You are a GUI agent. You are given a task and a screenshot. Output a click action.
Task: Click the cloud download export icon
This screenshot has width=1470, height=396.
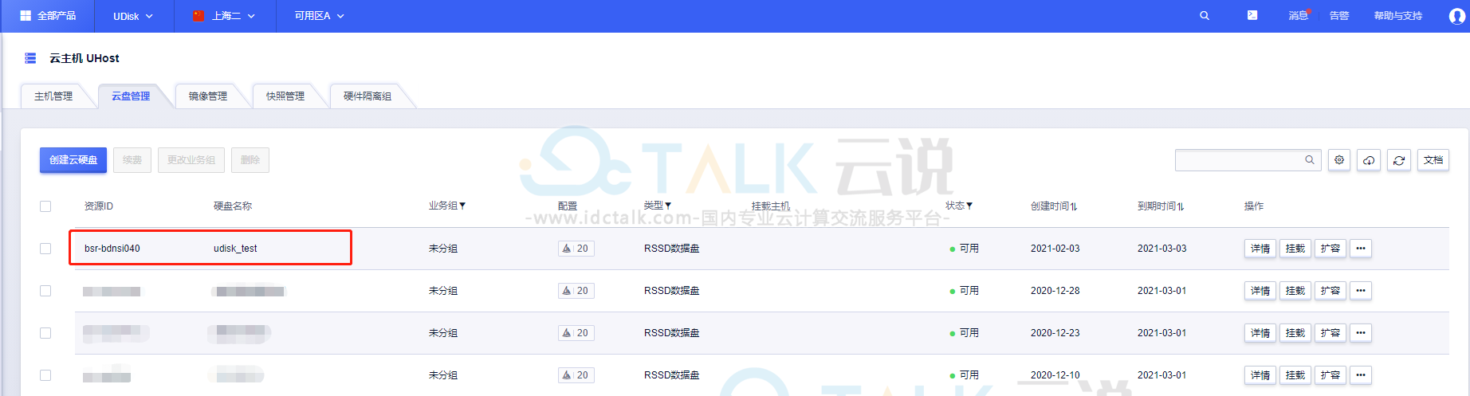[x=1369, y=160]
